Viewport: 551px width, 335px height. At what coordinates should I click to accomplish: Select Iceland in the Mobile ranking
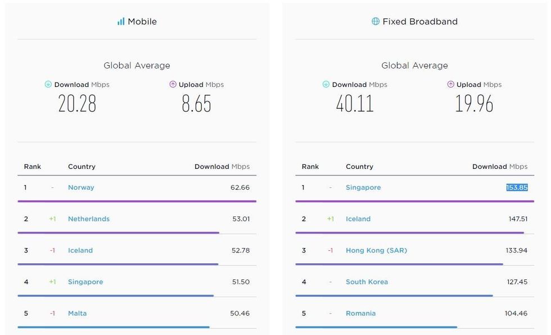click(x=80, y=250)
